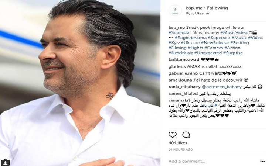
Task: Open the bsp_me username in the header
Action: point(194,8)
